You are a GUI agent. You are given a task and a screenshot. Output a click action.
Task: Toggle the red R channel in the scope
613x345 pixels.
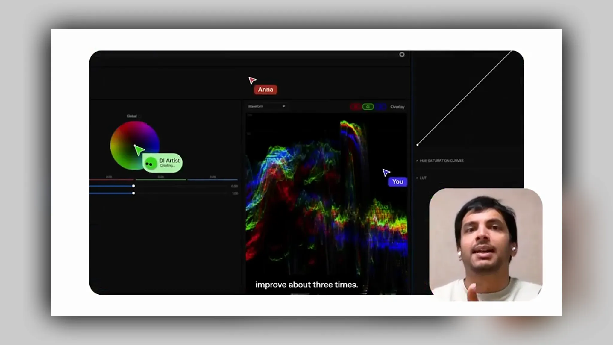[356, 107]
